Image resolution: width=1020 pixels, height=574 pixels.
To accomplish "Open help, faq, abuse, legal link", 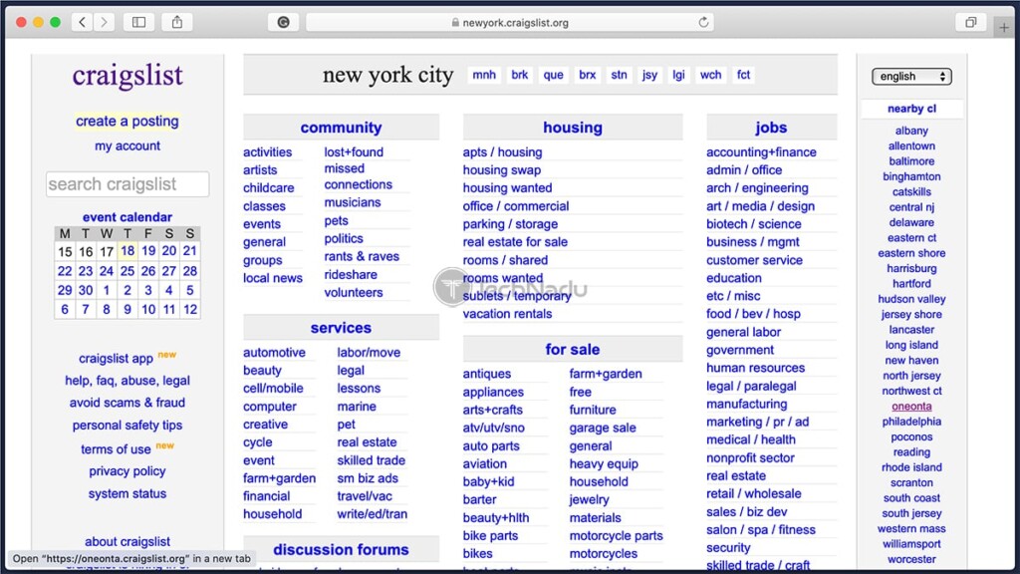I will tap(127, 381).
